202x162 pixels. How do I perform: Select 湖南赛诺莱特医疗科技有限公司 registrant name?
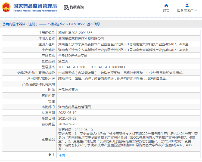[x=81, y=39]
